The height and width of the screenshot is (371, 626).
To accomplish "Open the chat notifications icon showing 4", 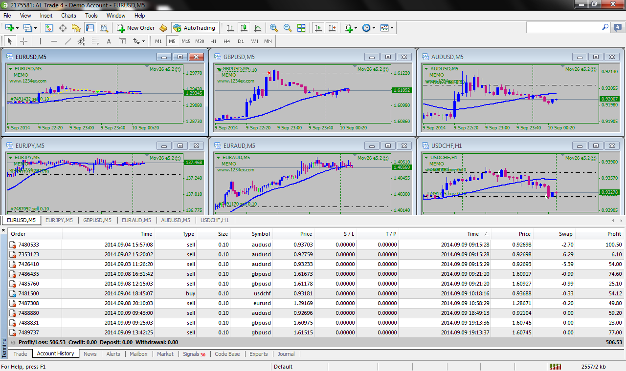I will [618, 28].
